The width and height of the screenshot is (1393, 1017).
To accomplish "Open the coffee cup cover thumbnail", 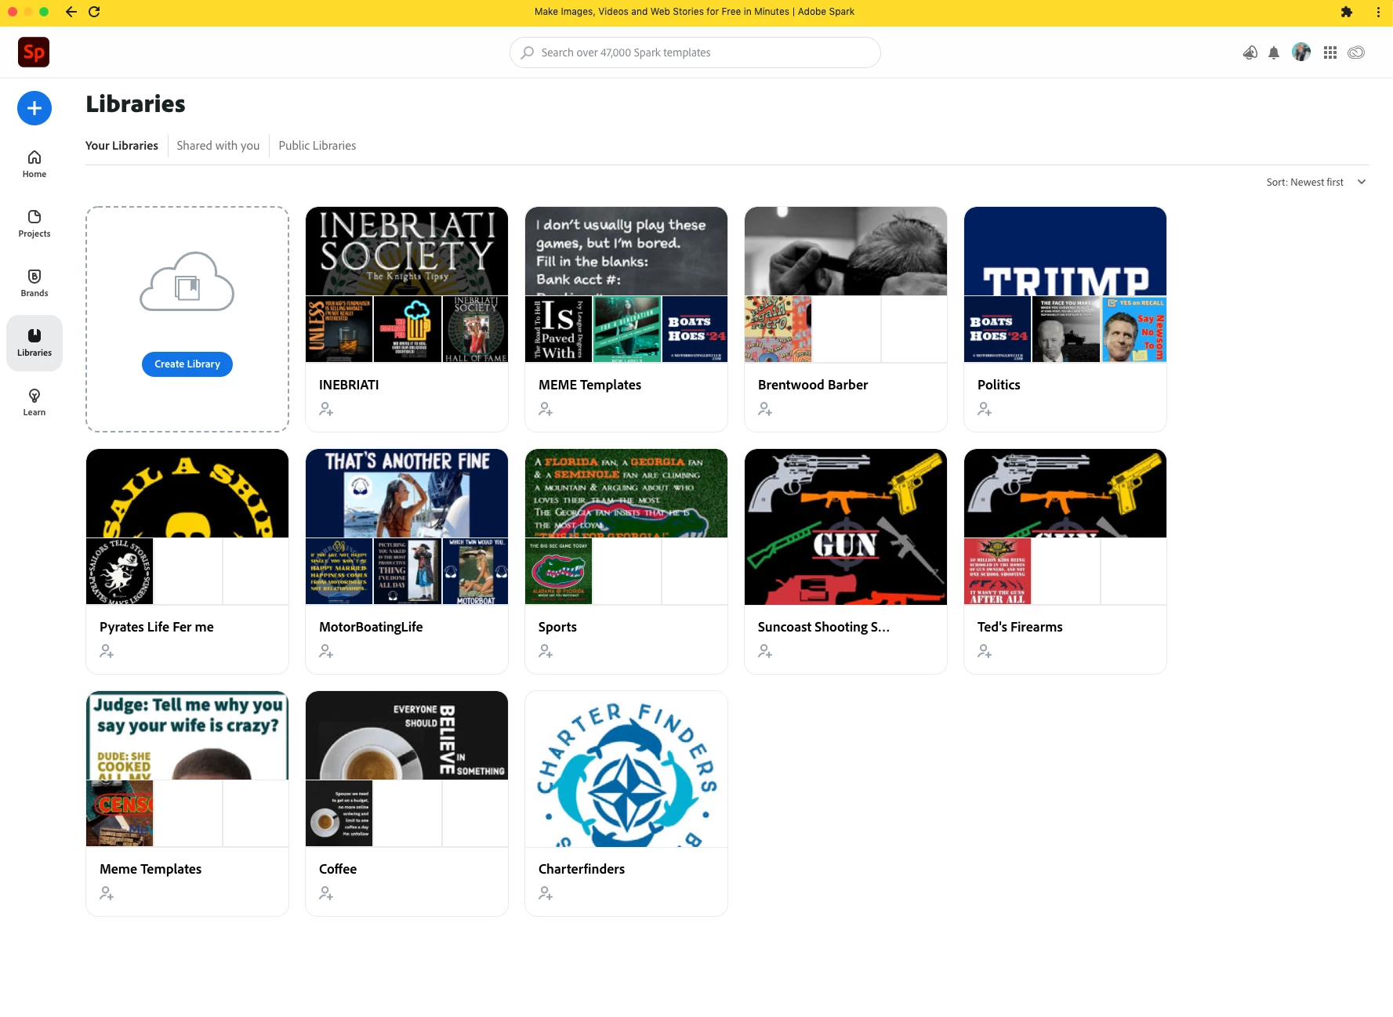I will [407, 735].
